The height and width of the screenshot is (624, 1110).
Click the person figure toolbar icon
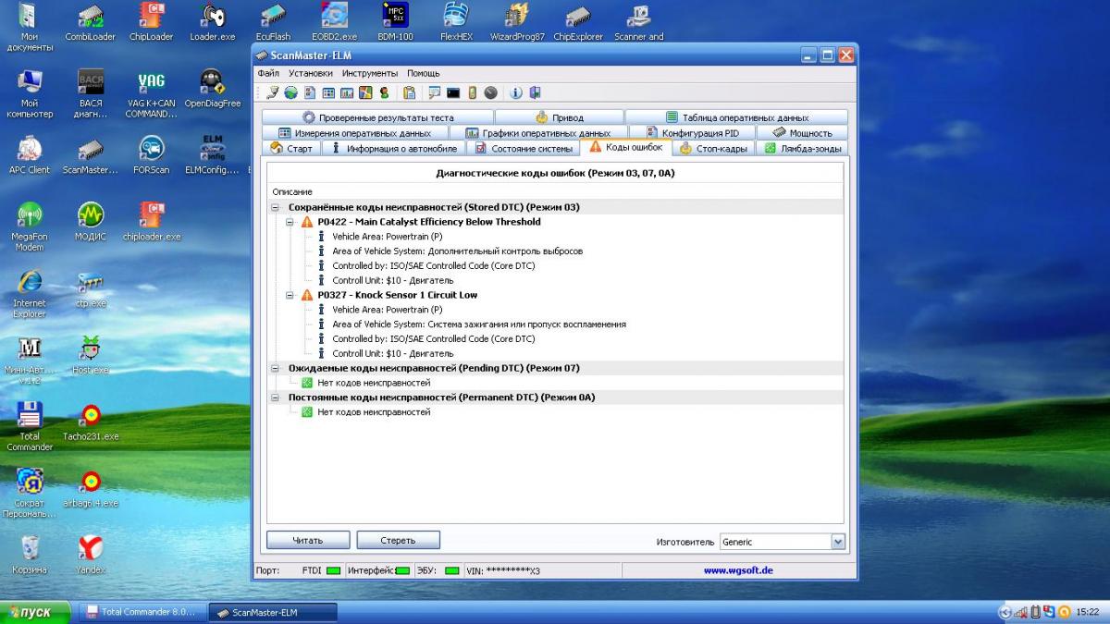(384, 92)
